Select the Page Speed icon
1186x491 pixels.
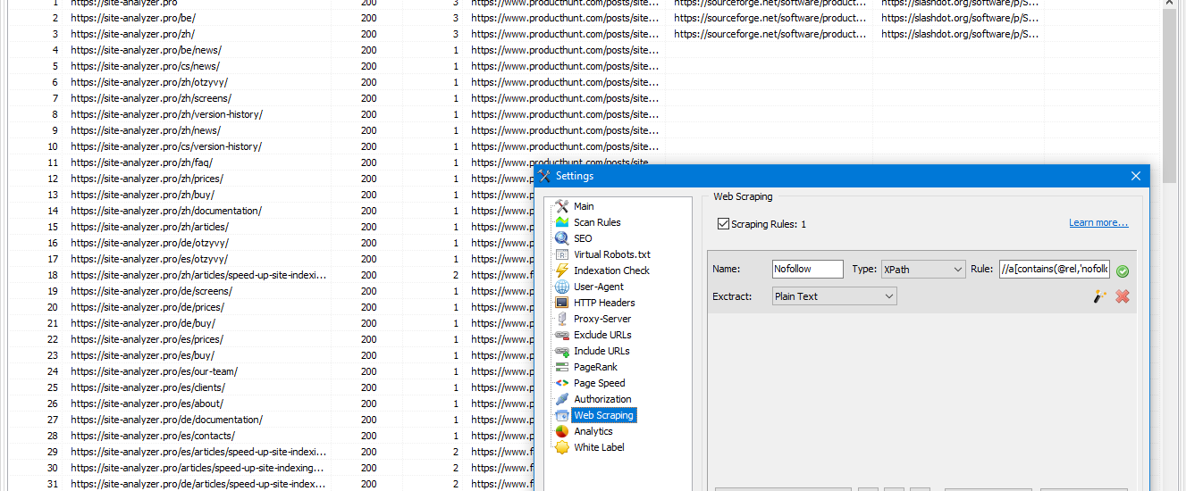tap(561, 383)
